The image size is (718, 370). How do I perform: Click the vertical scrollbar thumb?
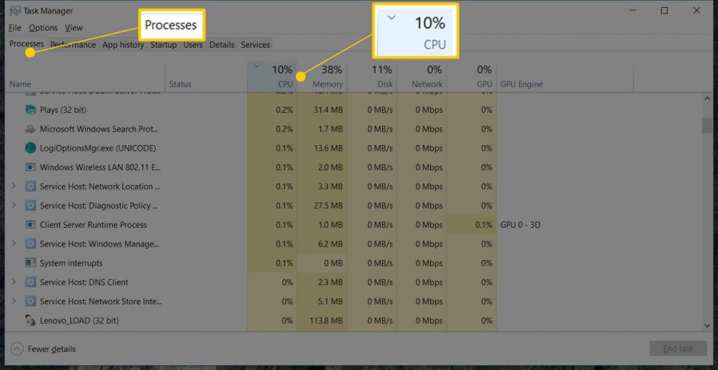tap(707, 126)
